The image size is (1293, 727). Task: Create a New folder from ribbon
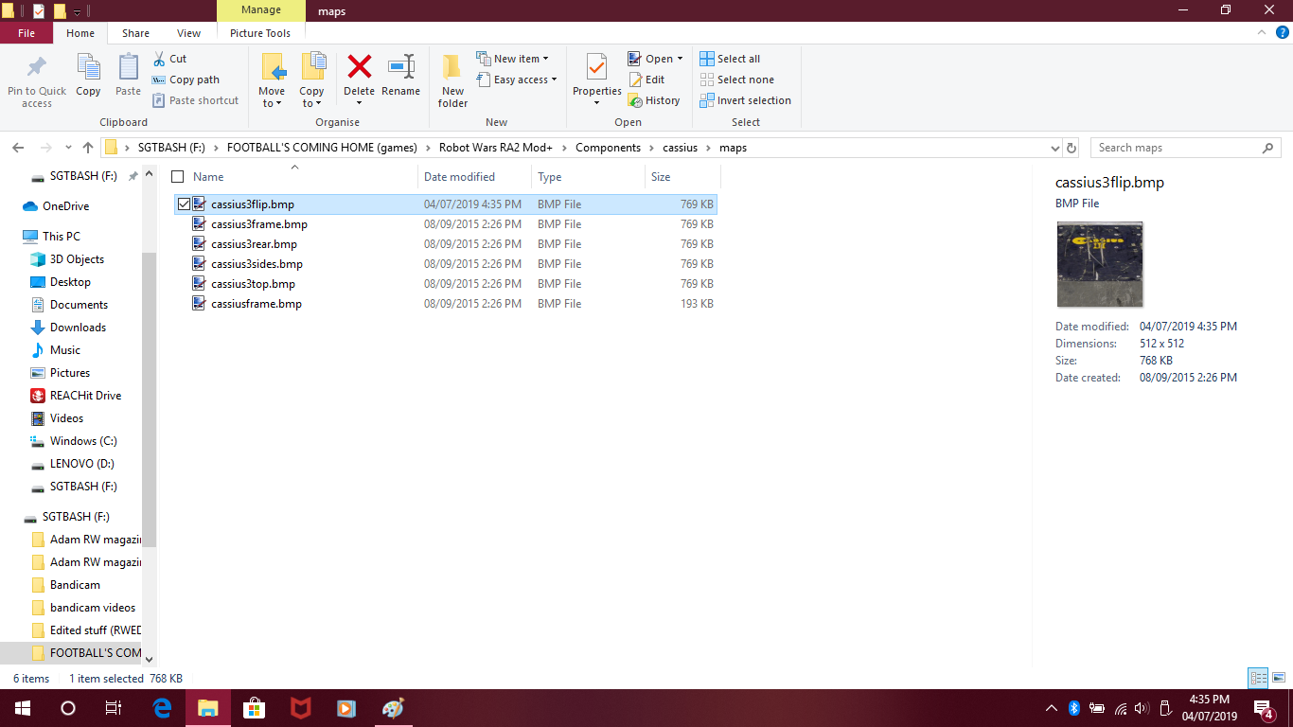tap(452, 80)
